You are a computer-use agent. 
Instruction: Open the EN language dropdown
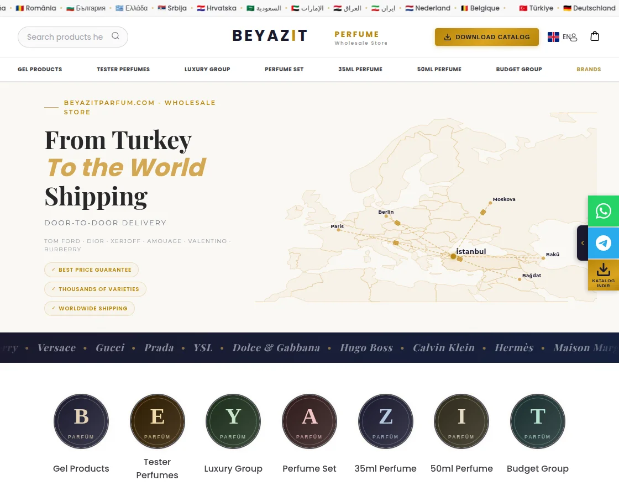coord(566,37)
